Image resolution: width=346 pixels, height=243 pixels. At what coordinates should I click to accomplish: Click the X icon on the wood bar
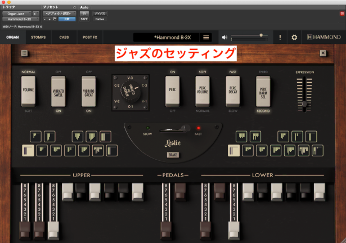323,53
